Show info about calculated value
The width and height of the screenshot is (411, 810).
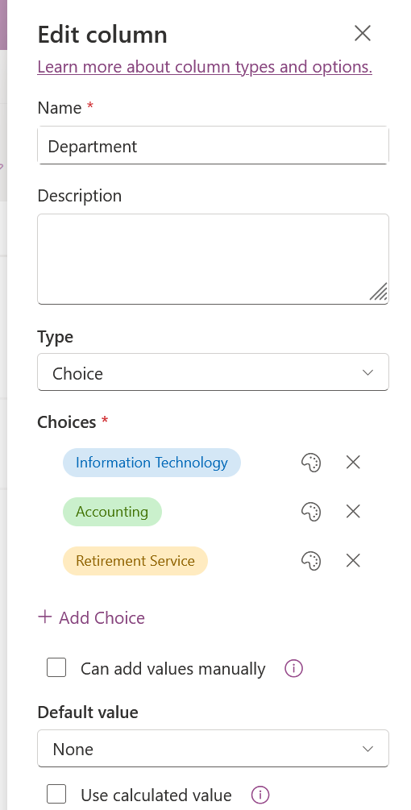[x=260, y=794]
